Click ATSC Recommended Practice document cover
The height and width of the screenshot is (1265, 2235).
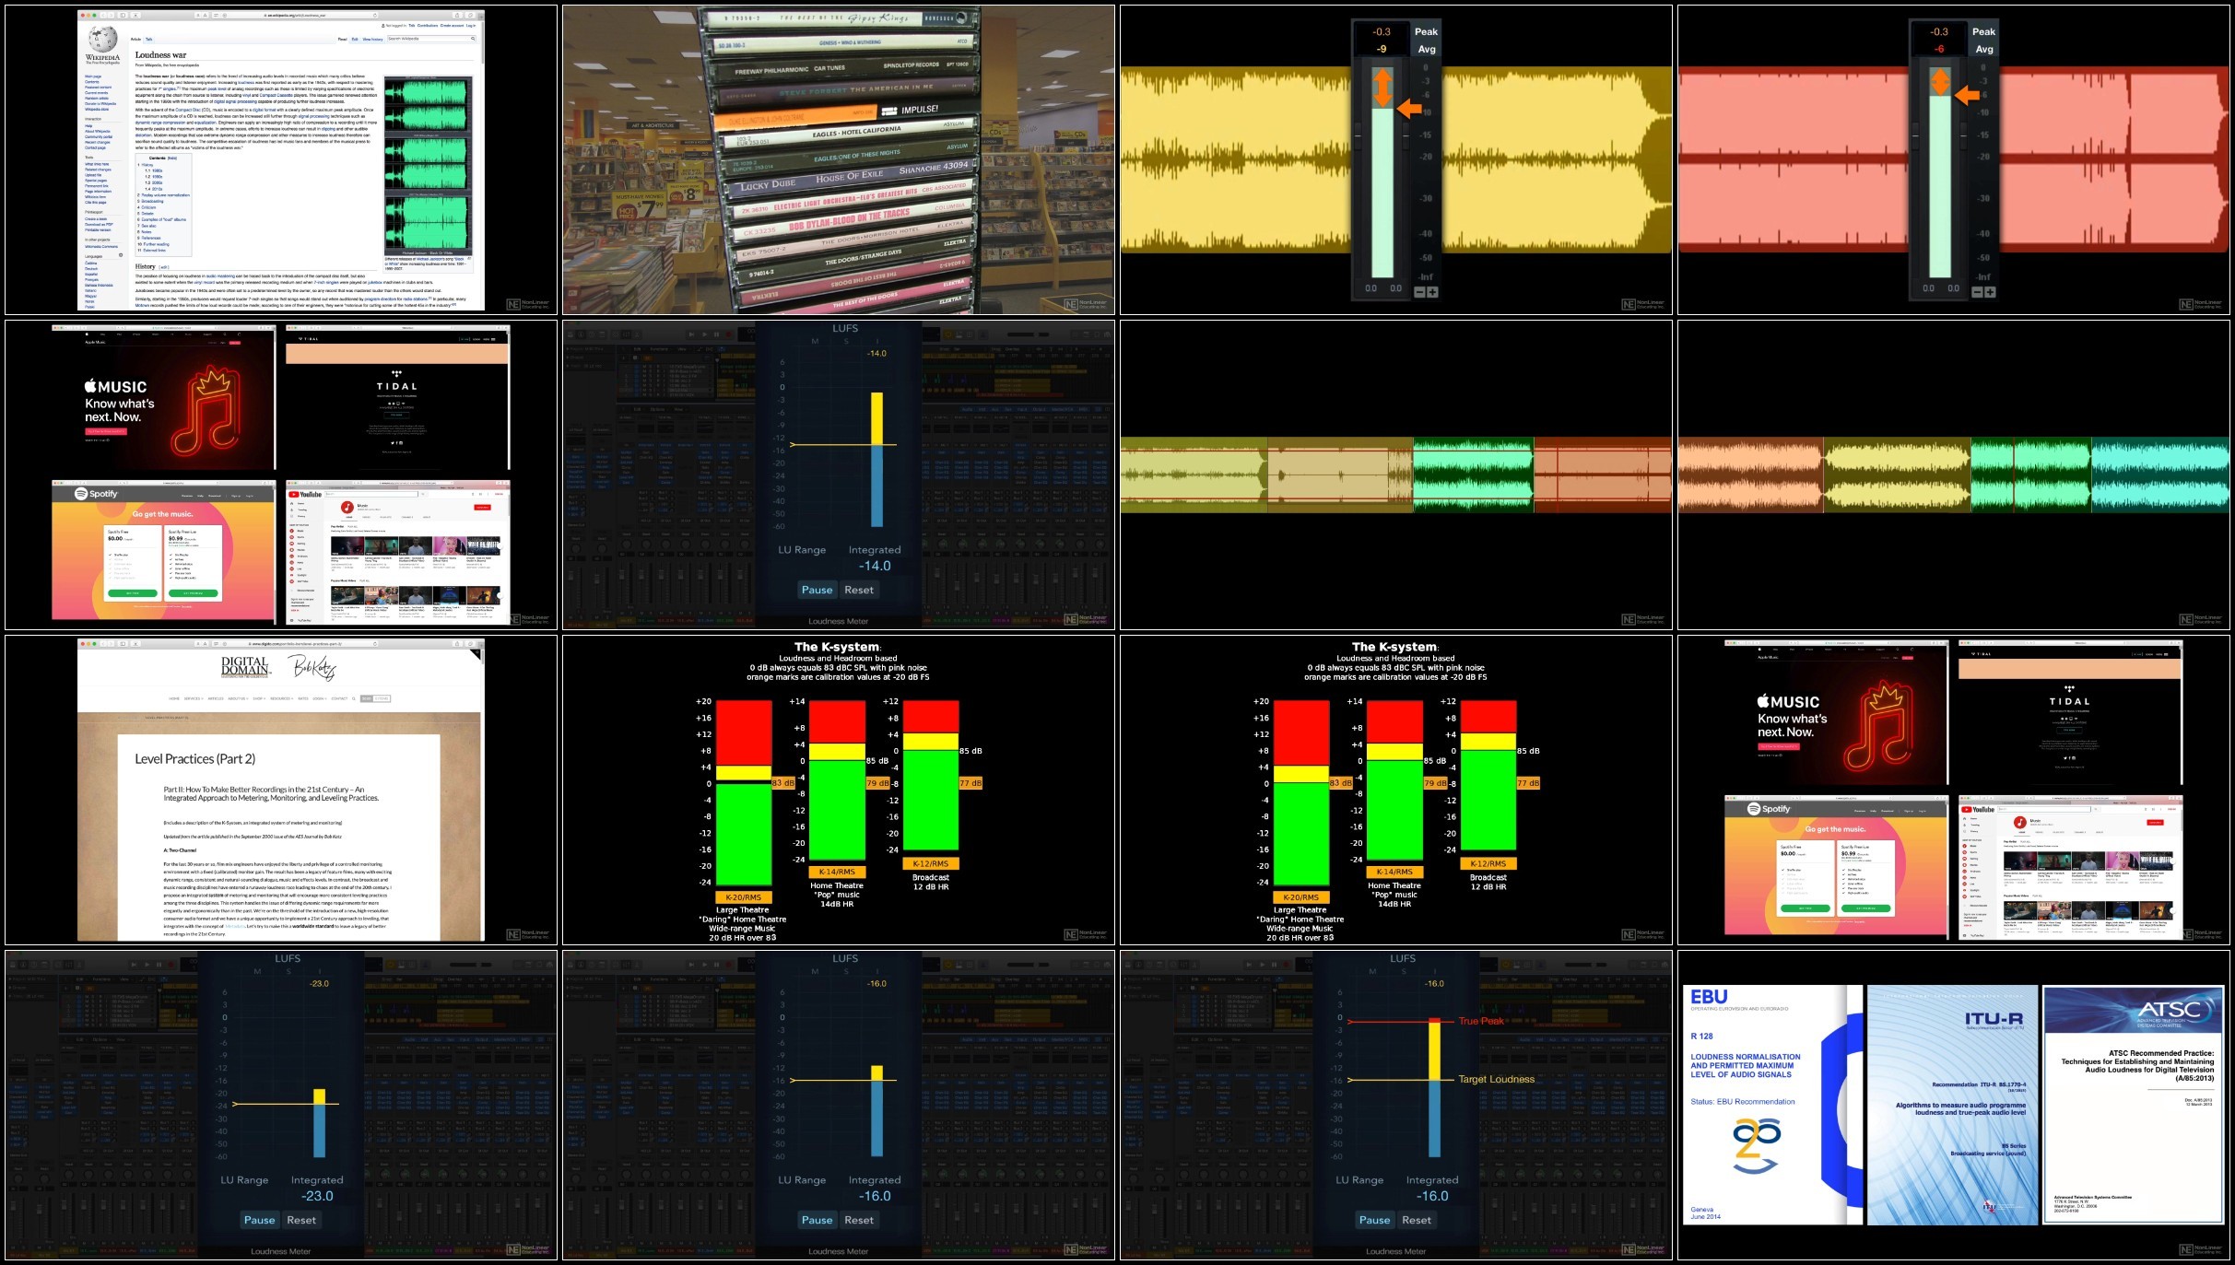pyautogui.click(x=2134, y=1105)
